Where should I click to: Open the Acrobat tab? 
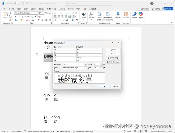coord(92,9)
